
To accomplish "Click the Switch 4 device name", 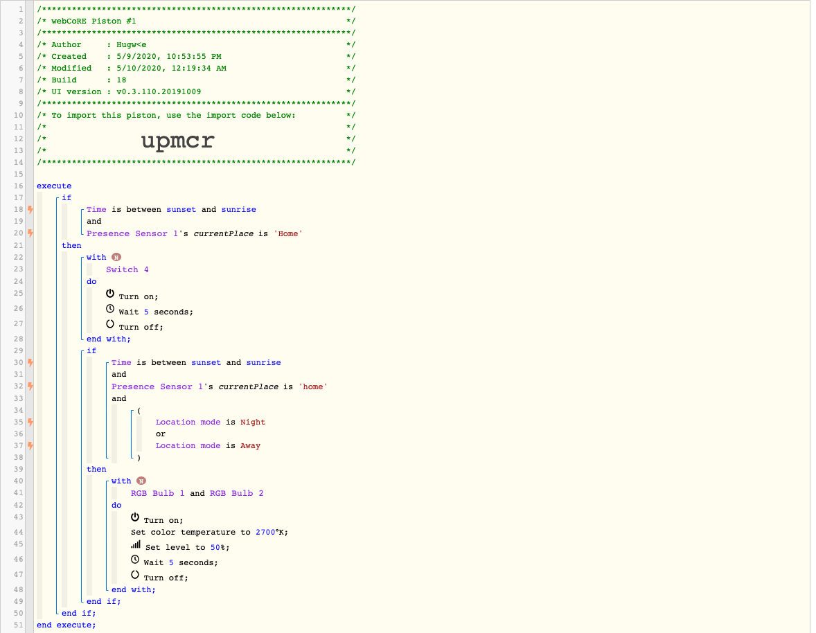I will (127, 269).
